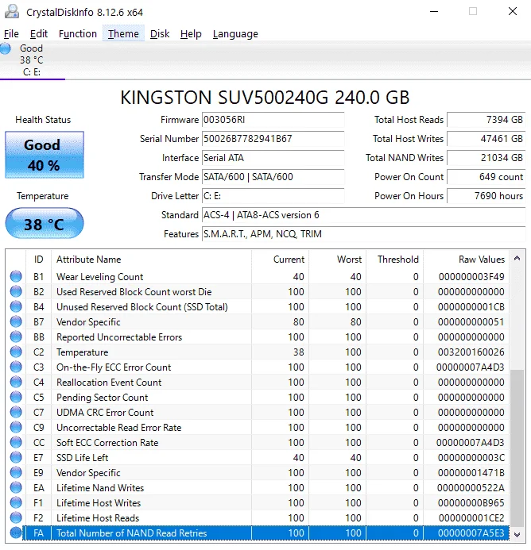Click the Transfer Mode field SATA/600
The height and width of the screenshot is (550, 531).
point(273,177)
